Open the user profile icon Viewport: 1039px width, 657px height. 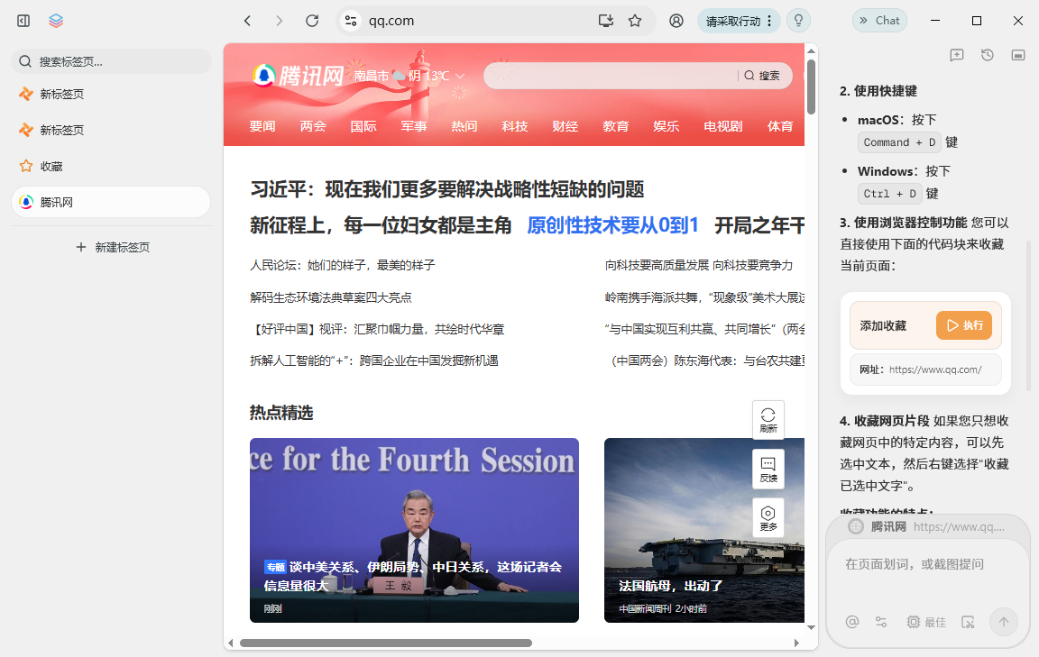(x=676, y=21)
